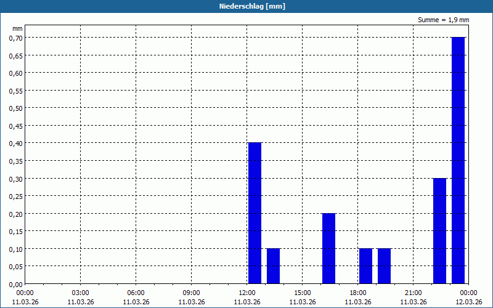Screen dimensions: 493x308
Task: Click the 0,05 y-axis label
Action: [x=16, y=267]
